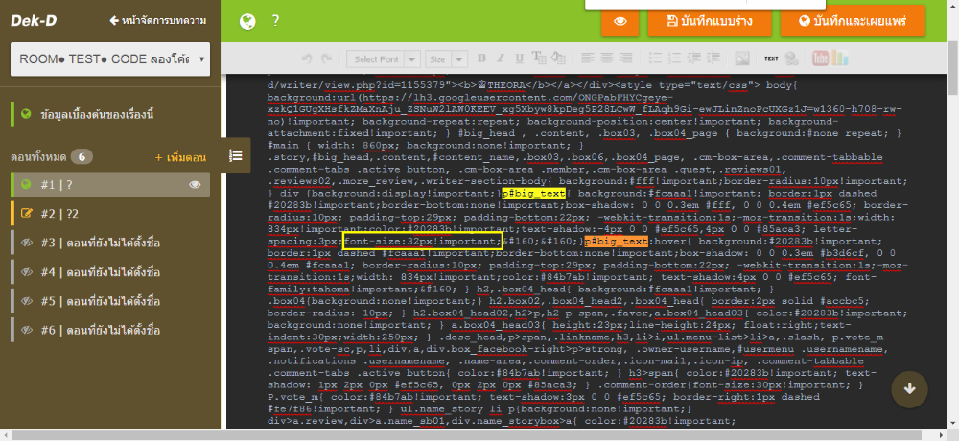959x441 pixels.
Task: Align text left
Action: click(588, 58)
